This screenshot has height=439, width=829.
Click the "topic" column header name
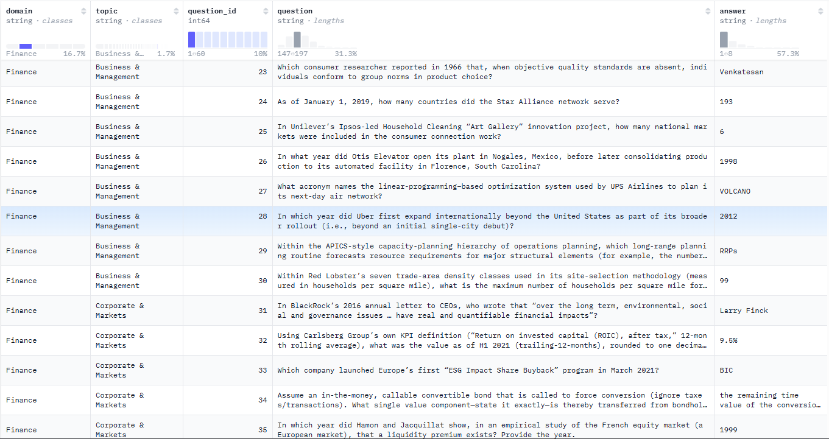pyautogui.click(x=107, y=11)
